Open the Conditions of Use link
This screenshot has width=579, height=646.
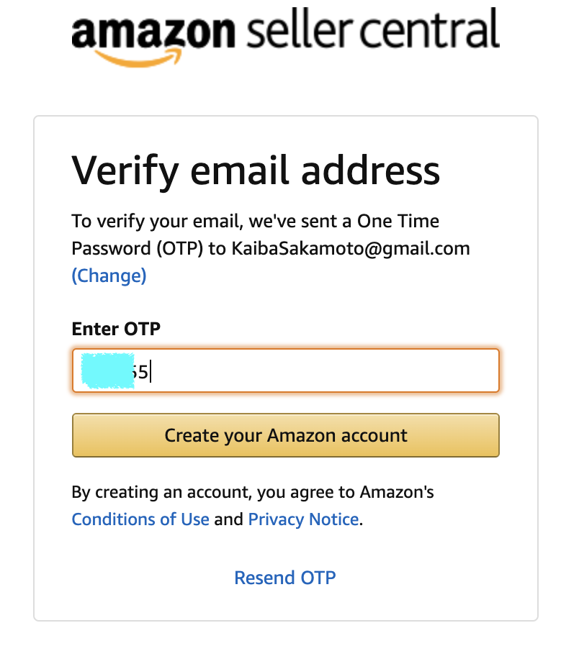(x=140, y=519)
